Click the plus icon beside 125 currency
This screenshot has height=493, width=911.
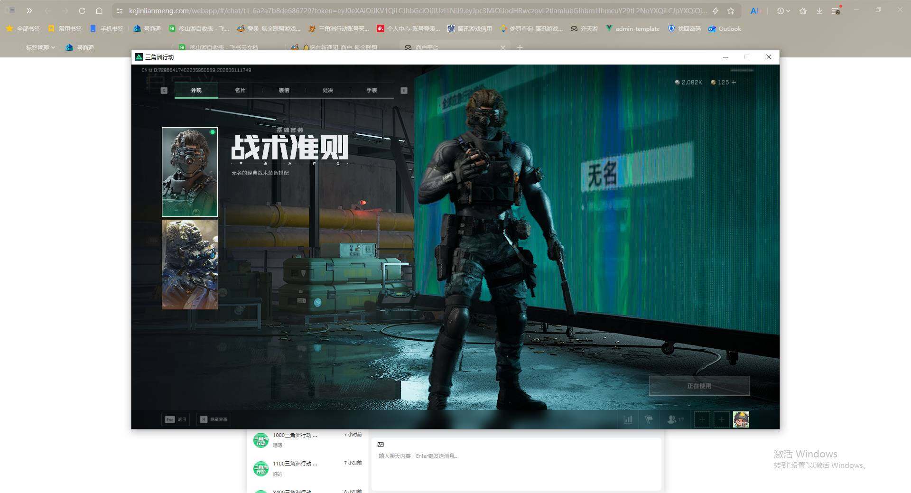pos(734,82)
